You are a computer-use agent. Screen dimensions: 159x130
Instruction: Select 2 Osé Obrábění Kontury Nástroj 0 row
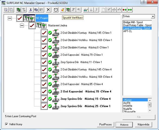pyautogui.click(x=85, y=47)
